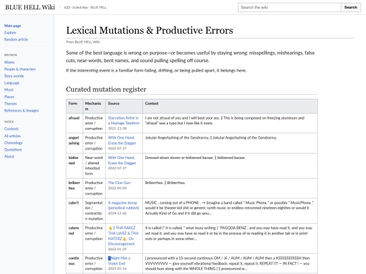Open Quotations index link

click(x=13, y=150)
